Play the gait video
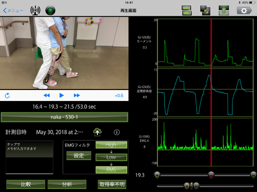The width and height of the screenshot is (257, 192). click(x=61, y=95)
